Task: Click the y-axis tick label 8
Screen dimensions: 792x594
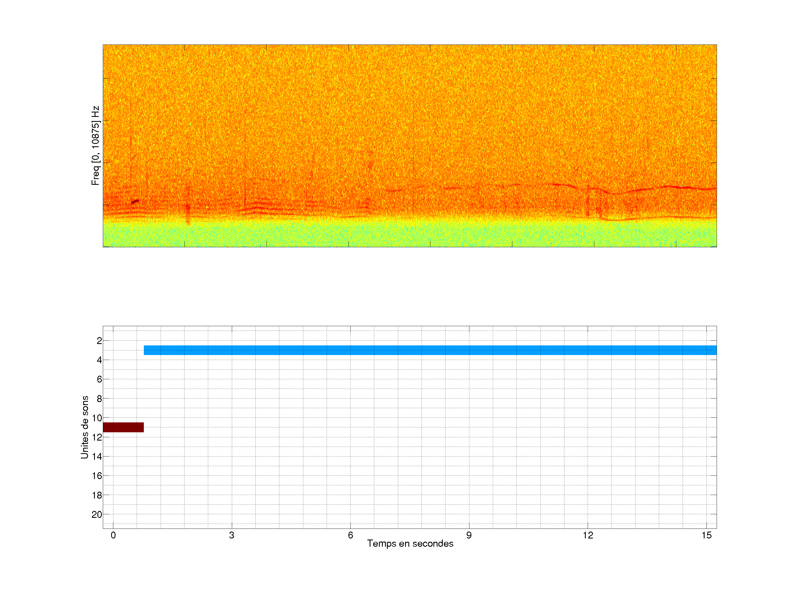Action: click(x=99, y=398)
